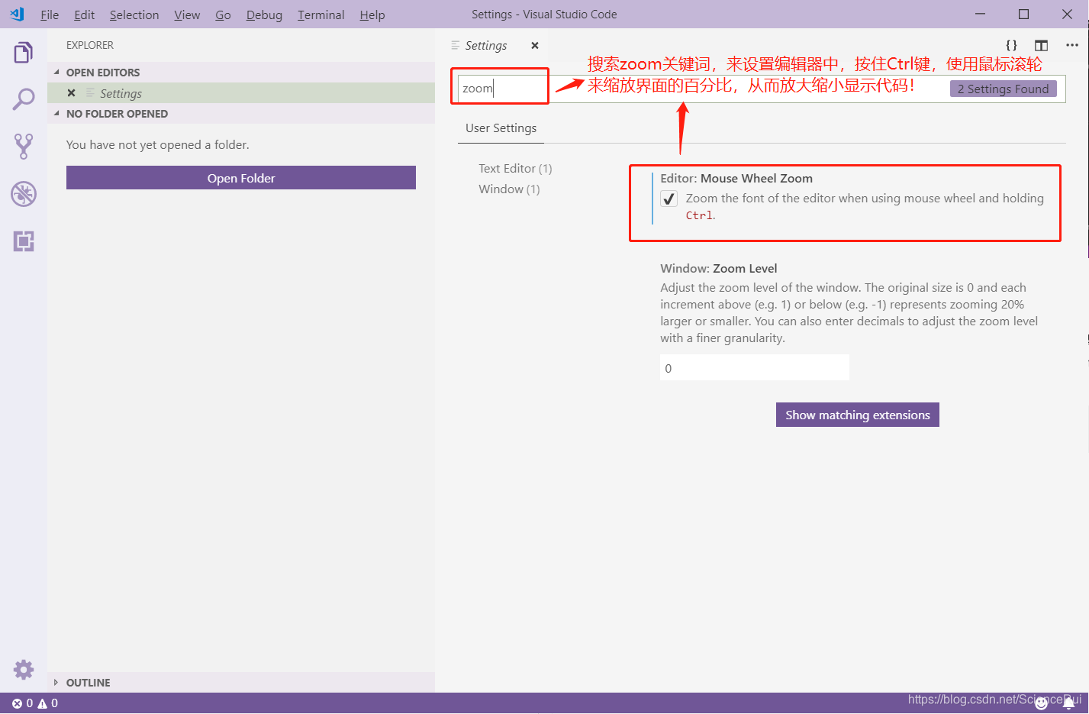1089x714 pixels.
Task: Click the warnings count in status bar
Action: [48, 703]
